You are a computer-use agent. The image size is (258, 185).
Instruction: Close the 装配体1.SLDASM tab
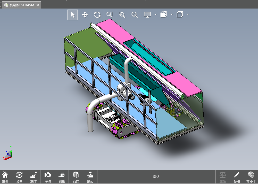coord(38,5)
